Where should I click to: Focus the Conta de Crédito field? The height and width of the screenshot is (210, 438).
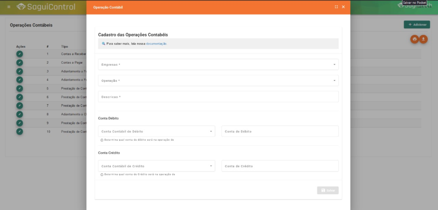280,166
